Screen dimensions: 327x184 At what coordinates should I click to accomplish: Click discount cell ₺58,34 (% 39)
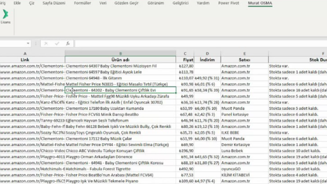[x=207, y=90]
